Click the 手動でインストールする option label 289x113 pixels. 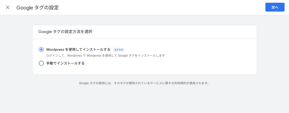[65, 63]
